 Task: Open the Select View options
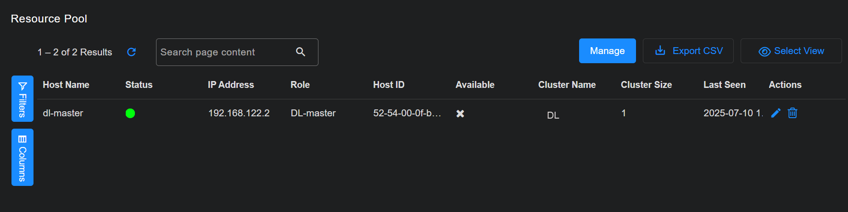pos(791,51)
